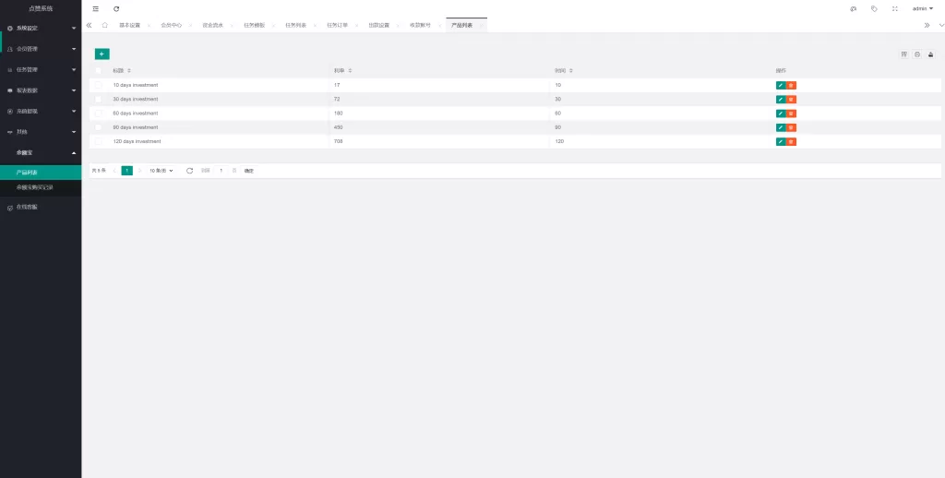Open the admin user dropdown
The image size is (945, 478).
[922, 8]
